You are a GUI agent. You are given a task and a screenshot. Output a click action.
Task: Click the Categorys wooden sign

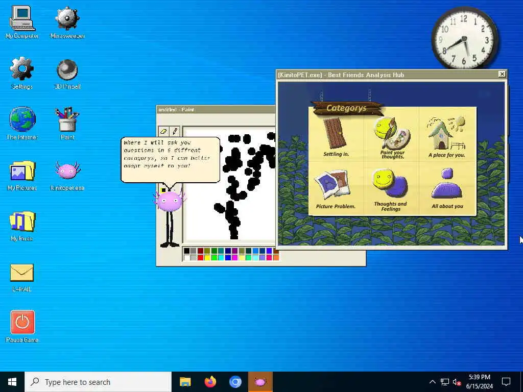point(347,108)
